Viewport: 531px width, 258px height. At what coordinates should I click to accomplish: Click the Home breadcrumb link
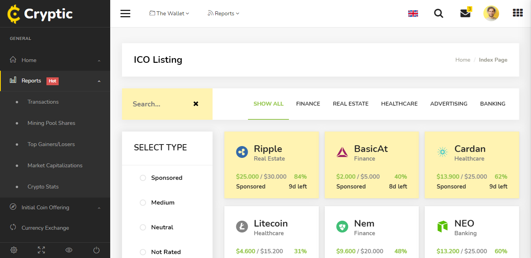pyautogui.click(x=463, y=60)
